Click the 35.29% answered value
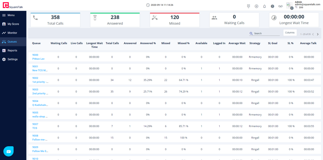323x160 pixels. pos(148,80)
